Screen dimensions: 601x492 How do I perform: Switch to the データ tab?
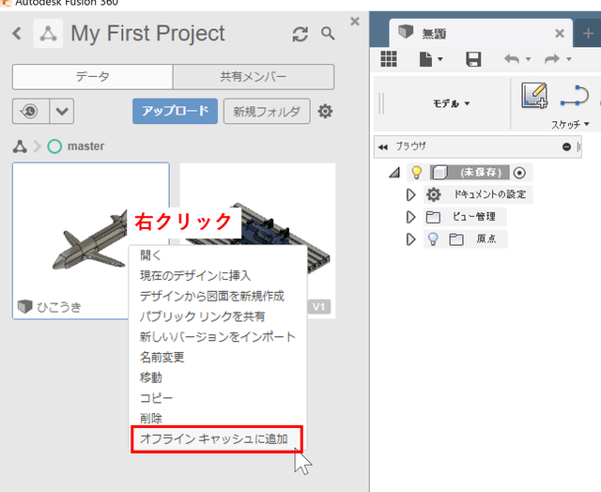pos(92,77)
